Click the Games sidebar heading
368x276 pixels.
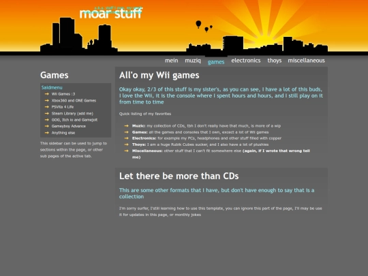tap(55, 75)
